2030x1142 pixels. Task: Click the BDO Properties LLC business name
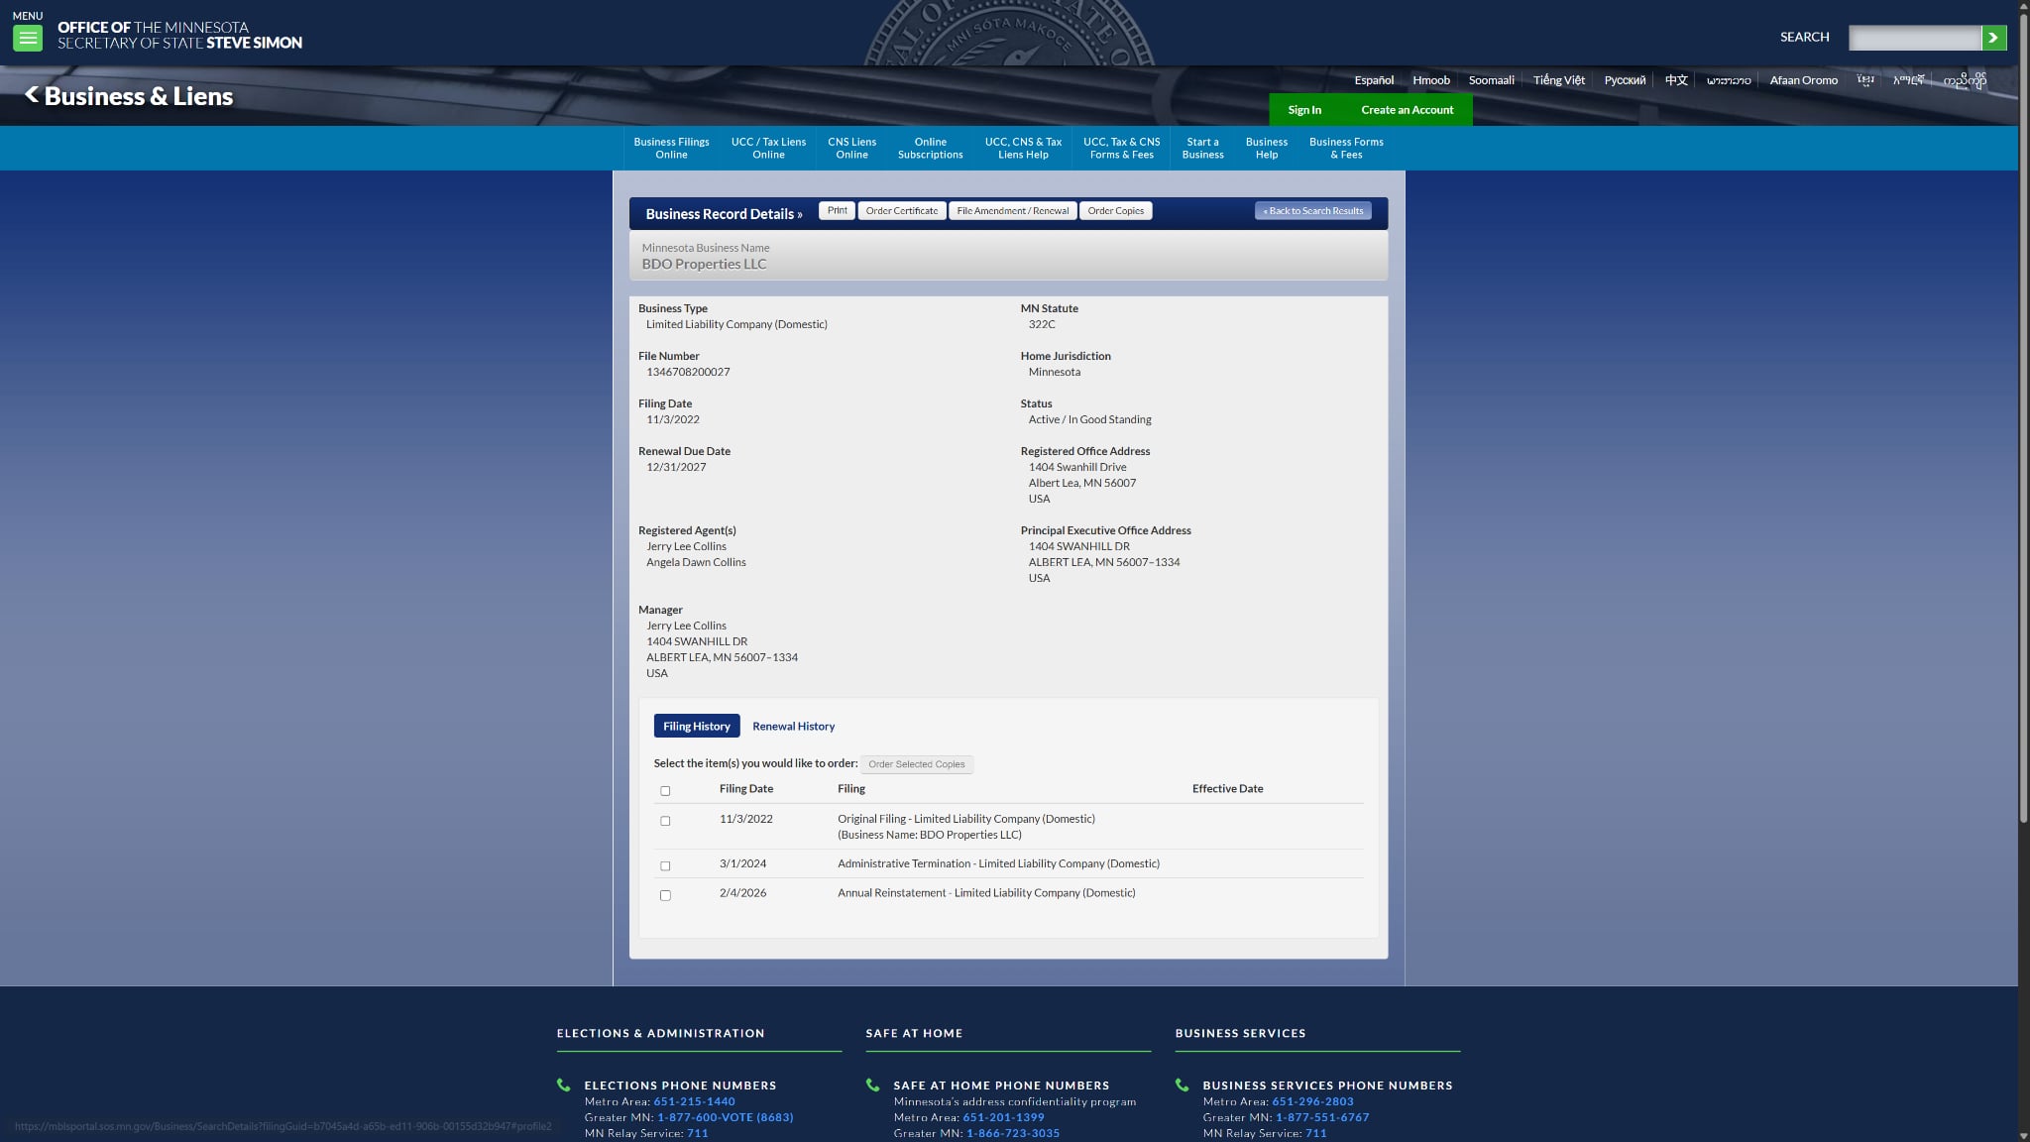tap(704, 265)
